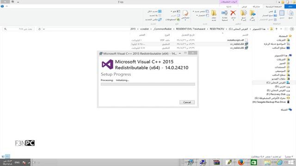Click the RESEV7NCFU breadcrumb
This screenshot has height=166, width=296.
click(x=217, y=29)
